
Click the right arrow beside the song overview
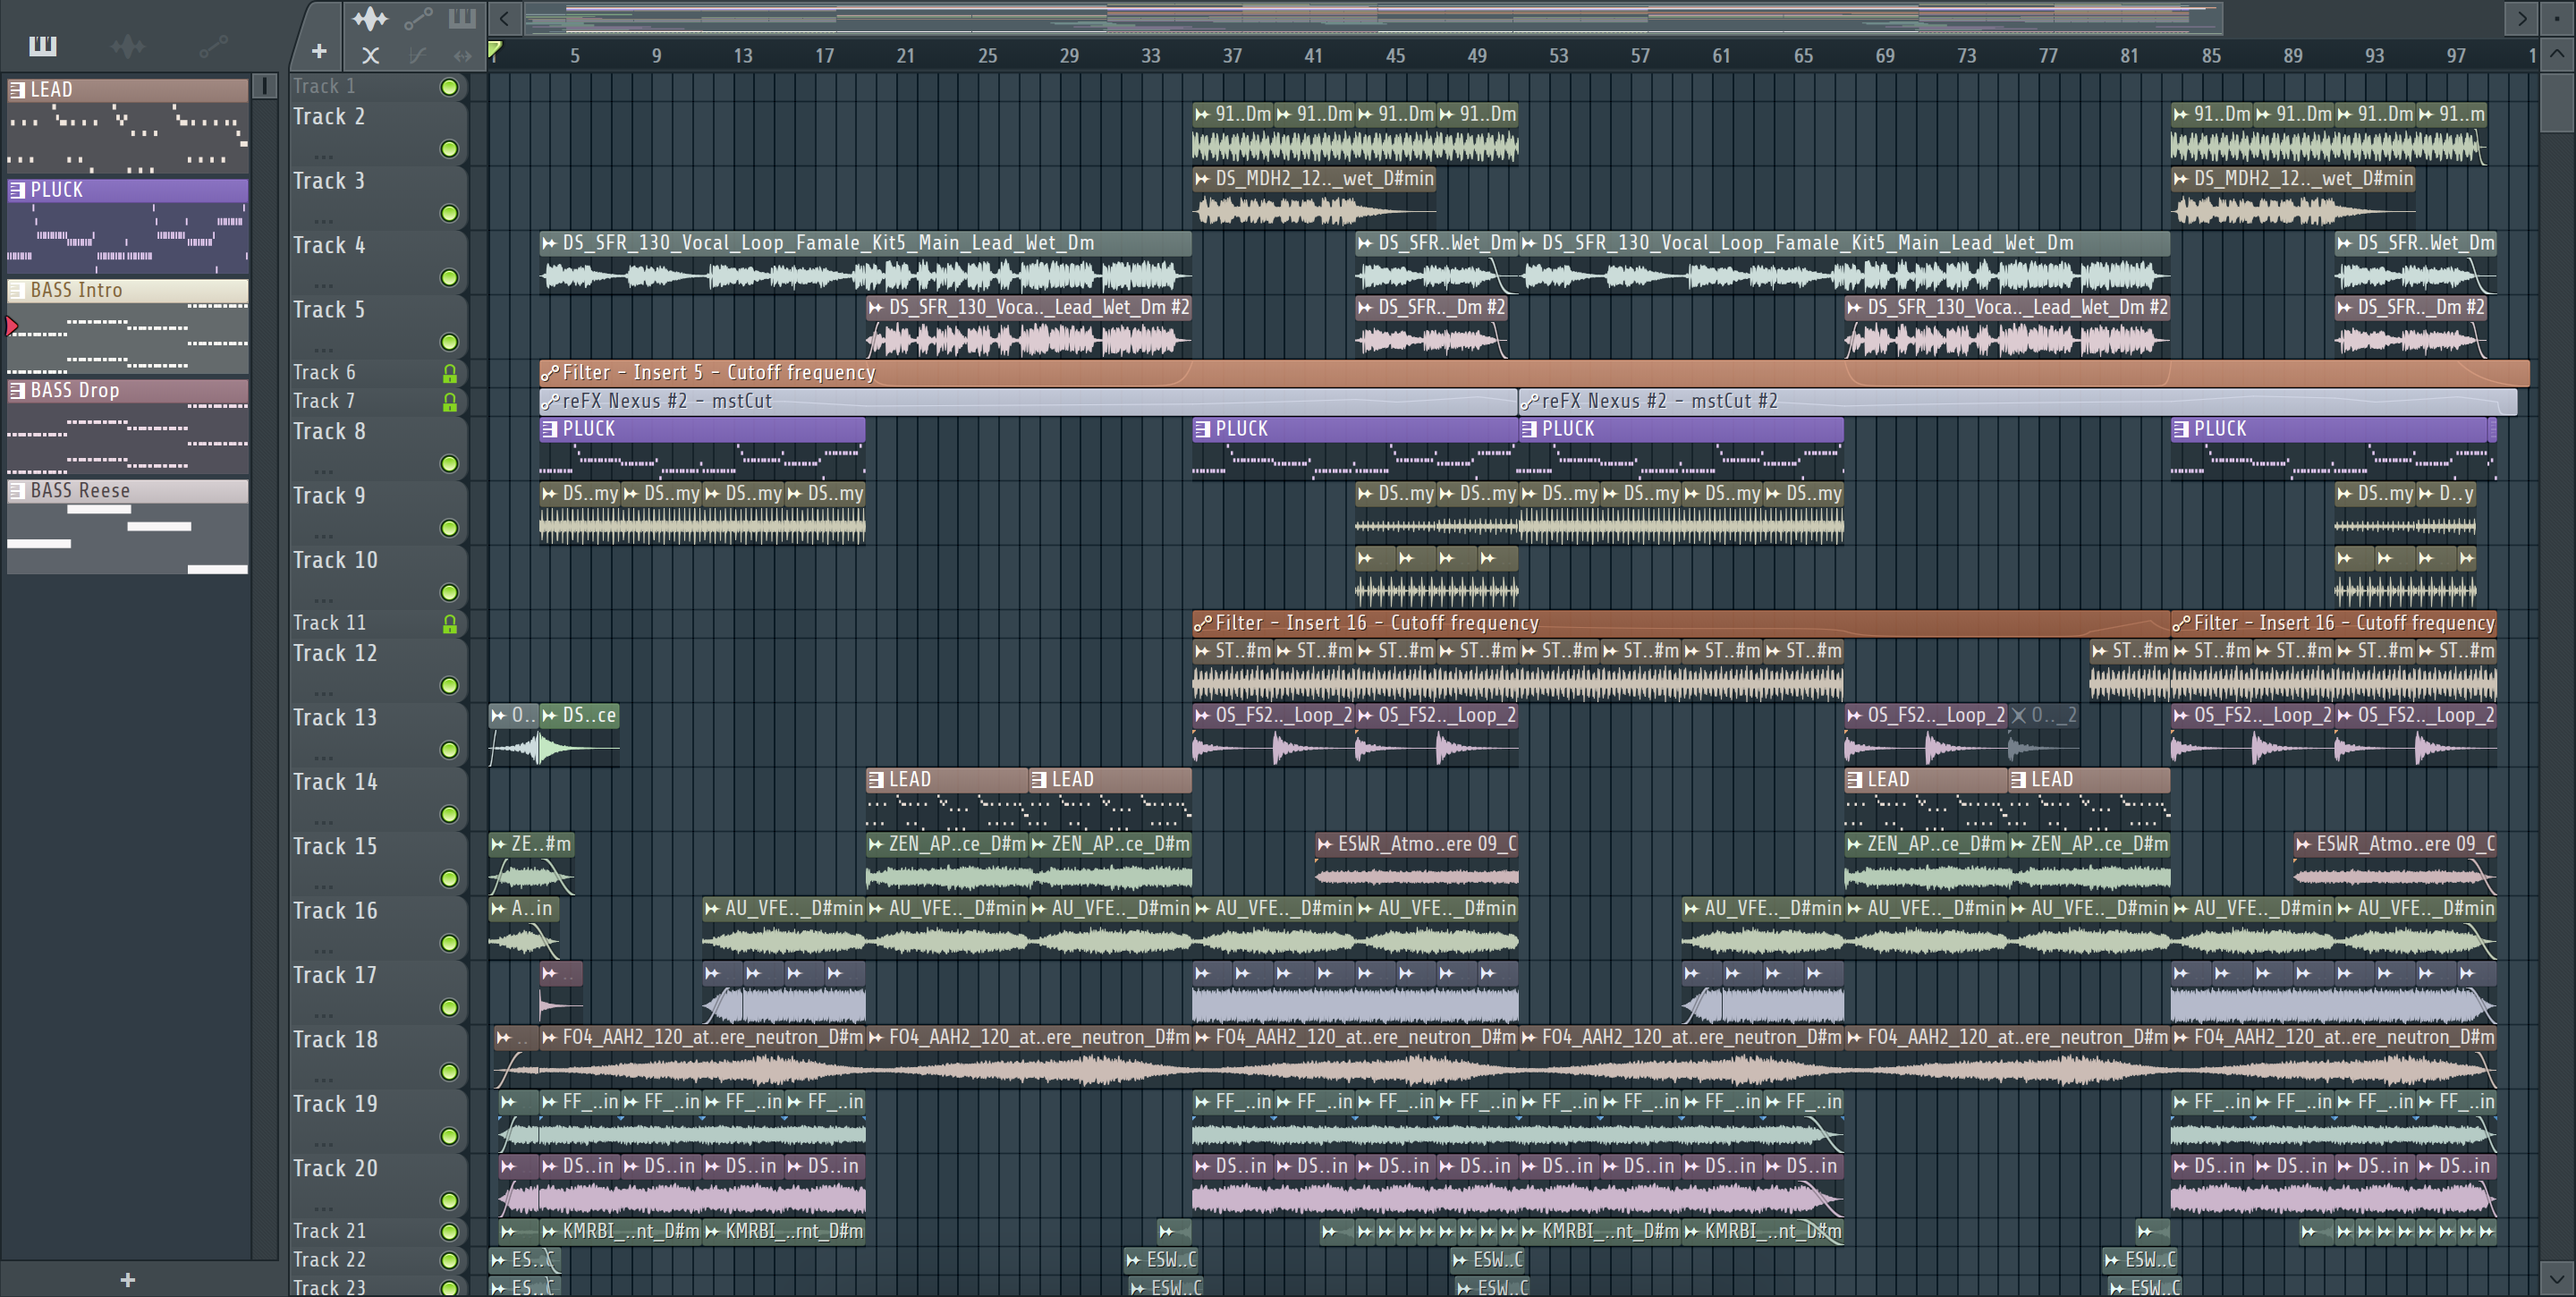(2521, 18)
